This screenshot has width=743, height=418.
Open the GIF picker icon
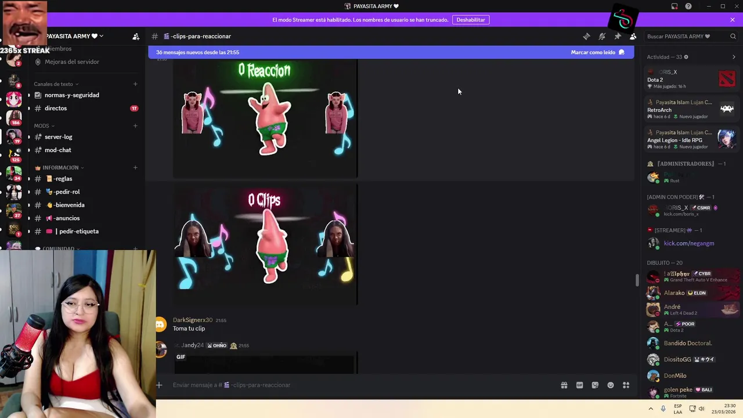[579, 385]
